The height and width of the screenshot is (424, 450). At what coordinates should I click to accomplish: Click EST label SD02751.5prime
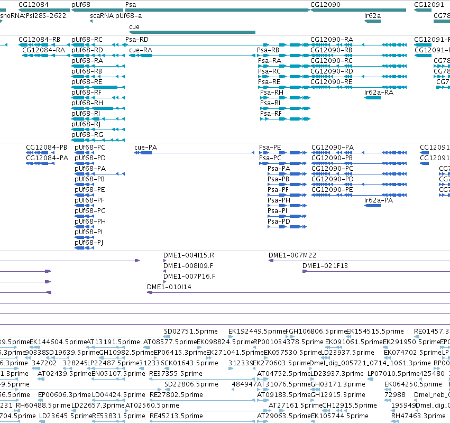(191, 331)
